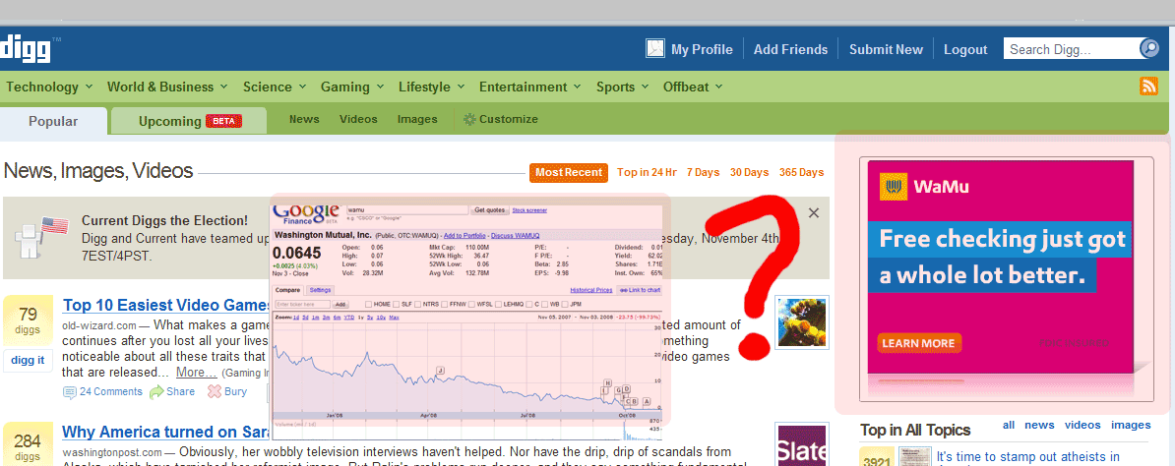Close the election announcement banner

[814, 212]
